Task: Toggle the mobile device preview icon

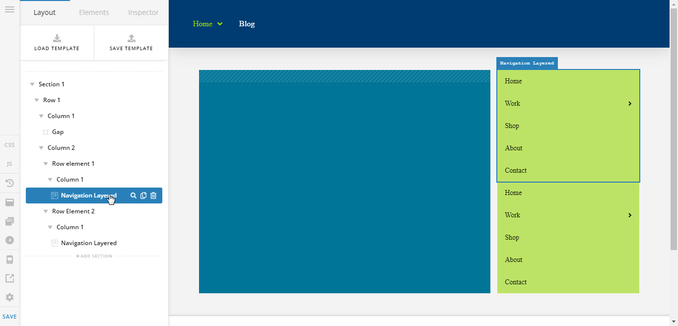Action: [9, 260]
